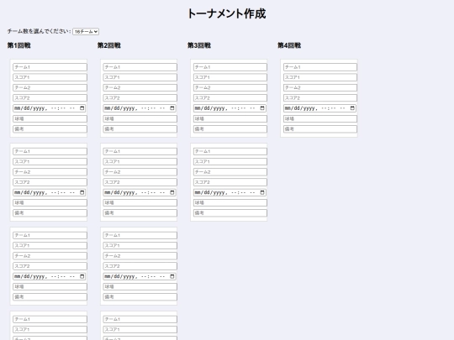
Task: Open calendar picker in 第2回戦 second match
Action: coord(172,192)
